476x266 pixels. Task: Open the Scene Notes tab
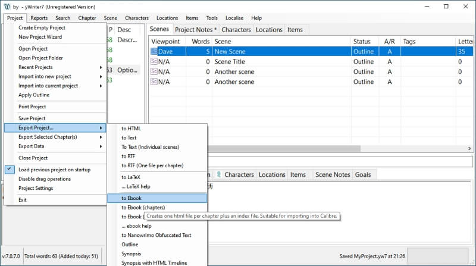(x=333, y=174)
